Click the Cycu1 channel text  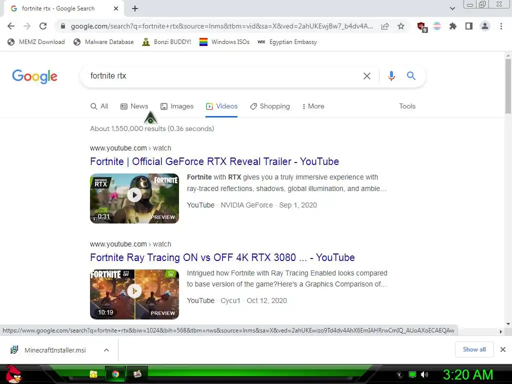pos(230,300)
